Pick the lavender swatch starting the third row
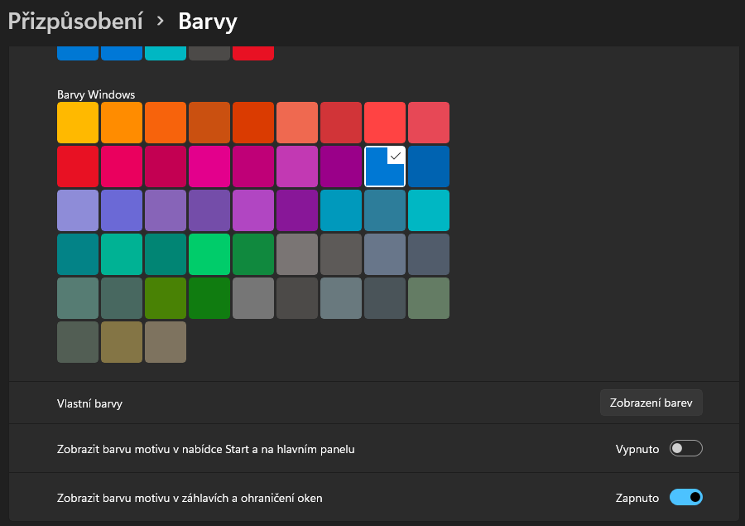 78,210
